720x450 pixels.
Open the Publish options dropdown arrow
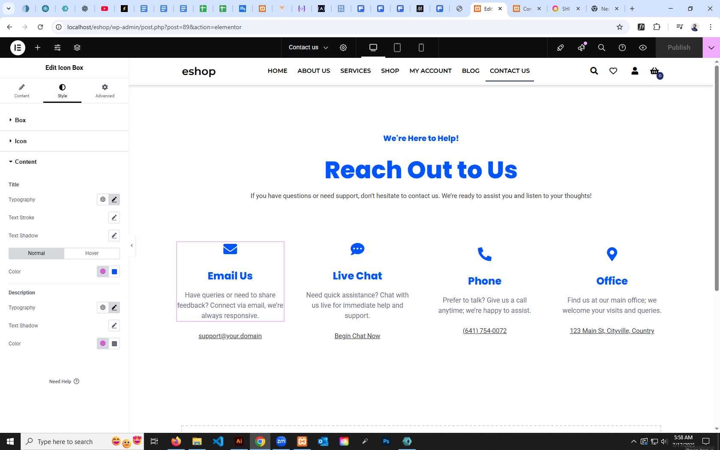click(711, 48)
